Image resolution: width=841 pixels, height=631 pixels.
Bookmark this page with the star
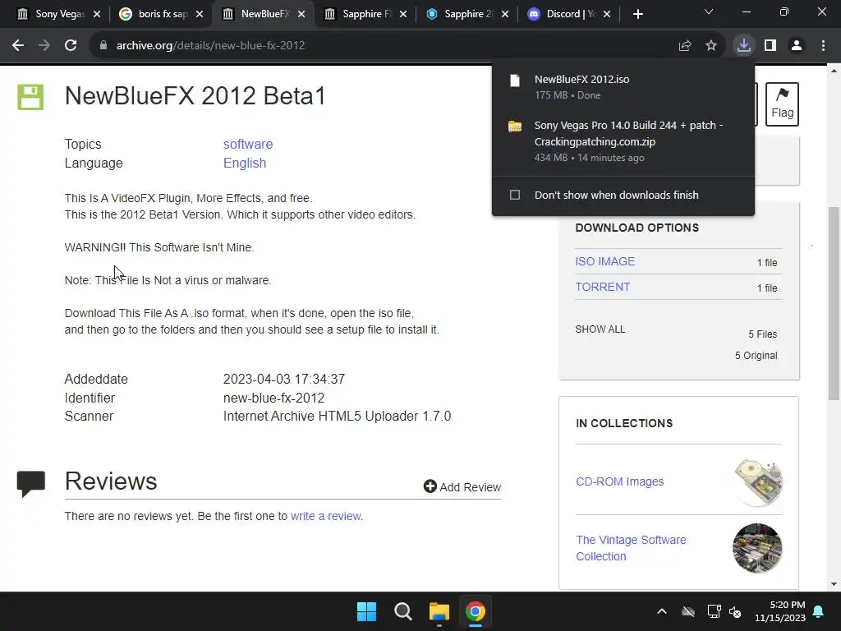tap(711, 46)
